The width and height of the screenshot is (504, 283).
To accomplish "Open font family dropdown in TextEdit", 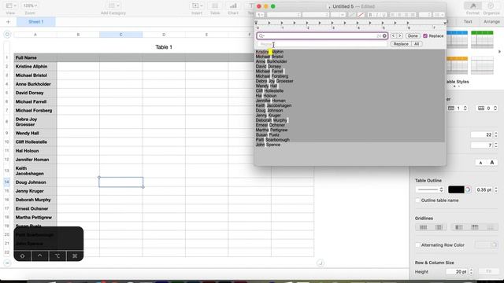I will (x=283, y=15).
